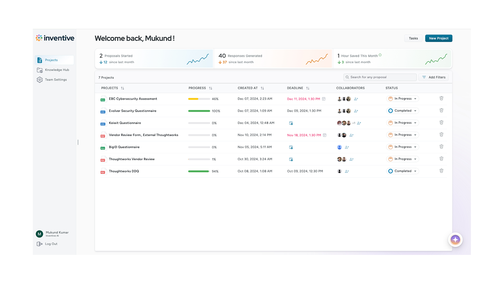Open the Add Filters panel
This screenshot has width=504, height=283.
[433, 77]
